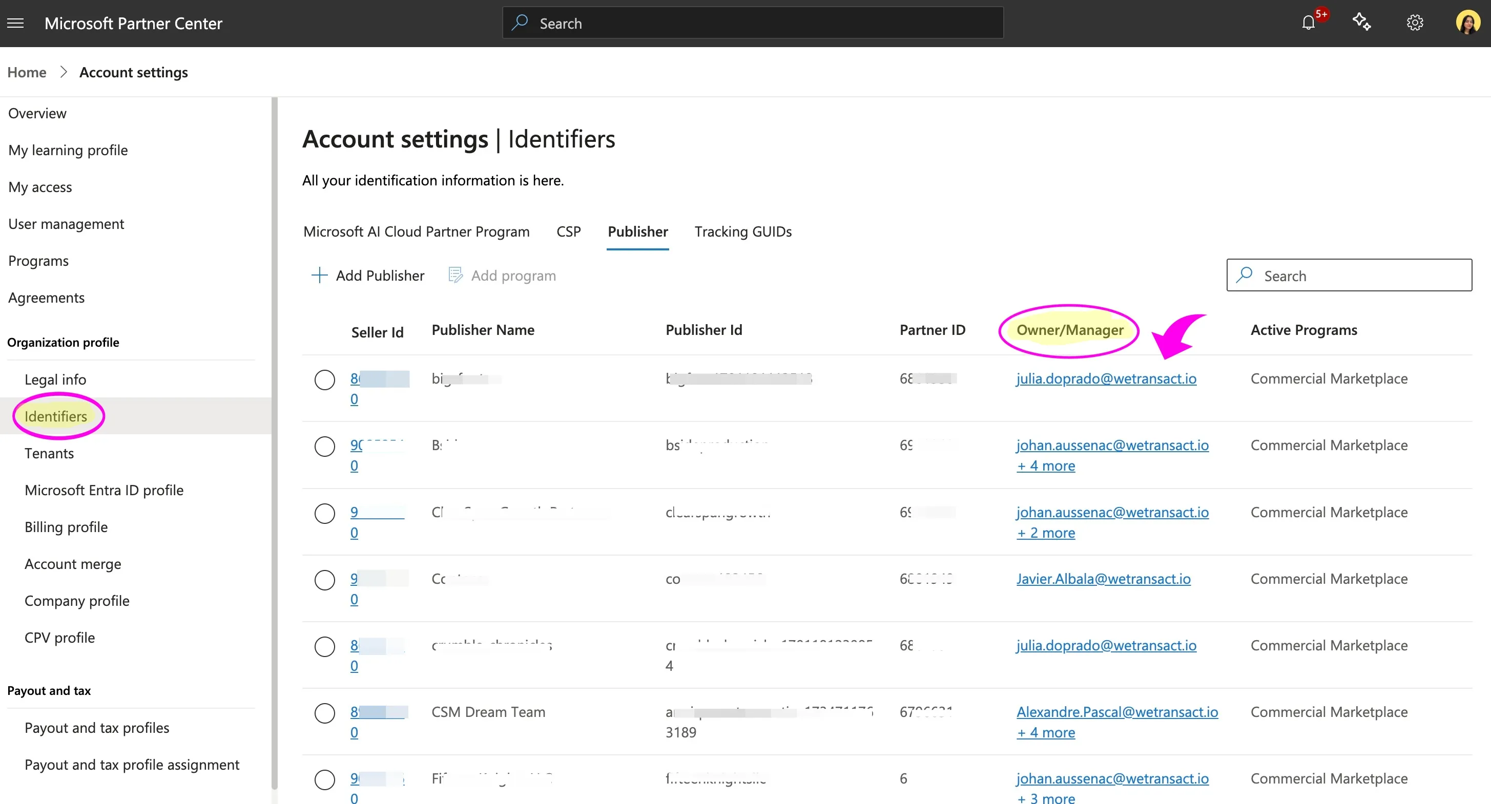Open the notifications bell

[x=1308, y=23]
